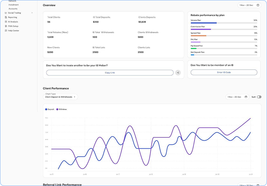The height and width of the screenshot is (186, 267).
Task: Click the Enter IB Code button
Action: tap(224, 72)
